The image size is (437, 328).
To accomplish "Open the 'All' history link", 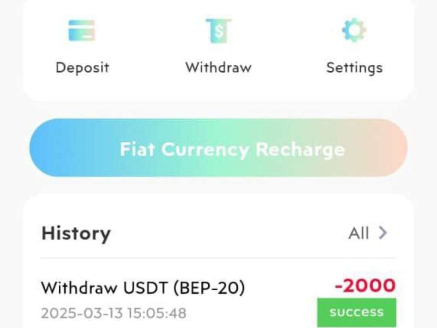I will 359,233.
